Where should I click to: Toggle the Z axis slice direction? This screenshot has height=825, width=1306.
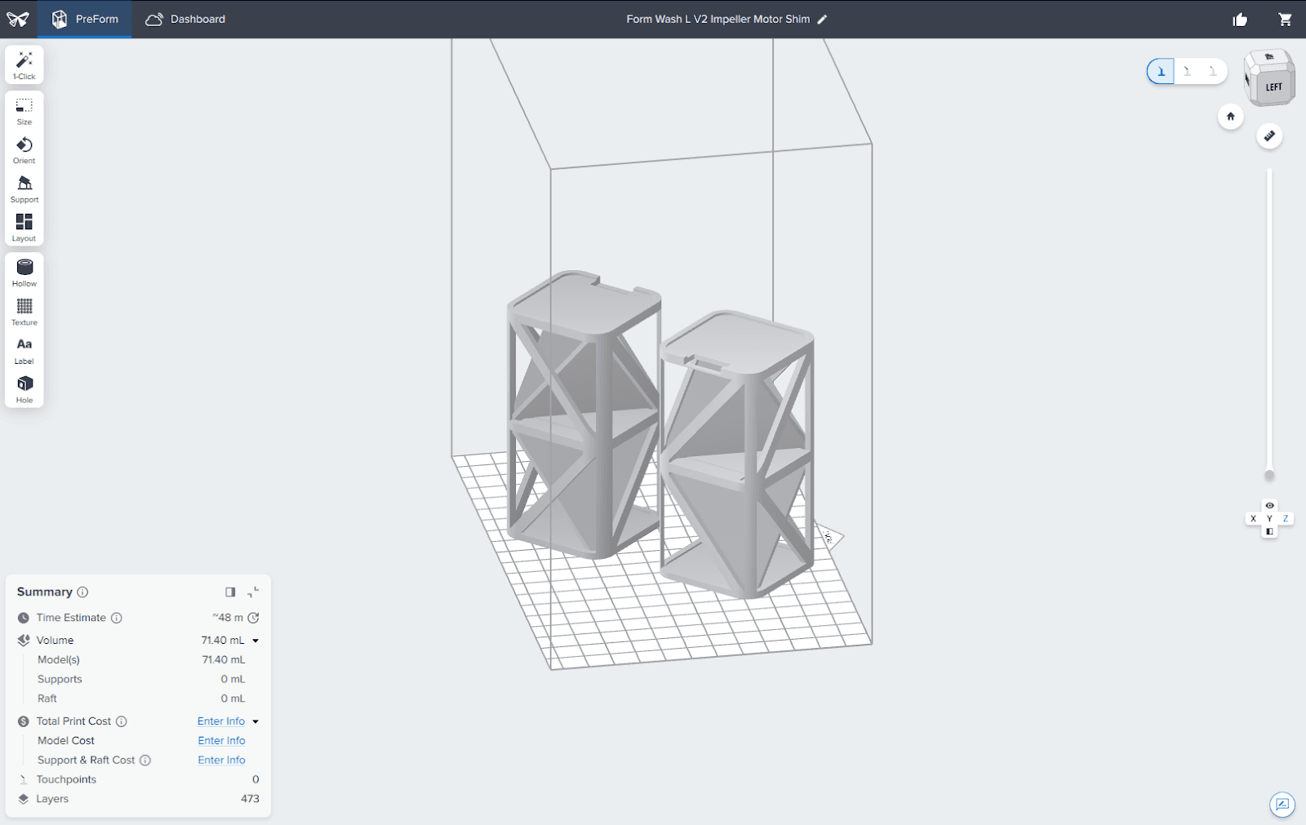click(x=1286, y=519)
